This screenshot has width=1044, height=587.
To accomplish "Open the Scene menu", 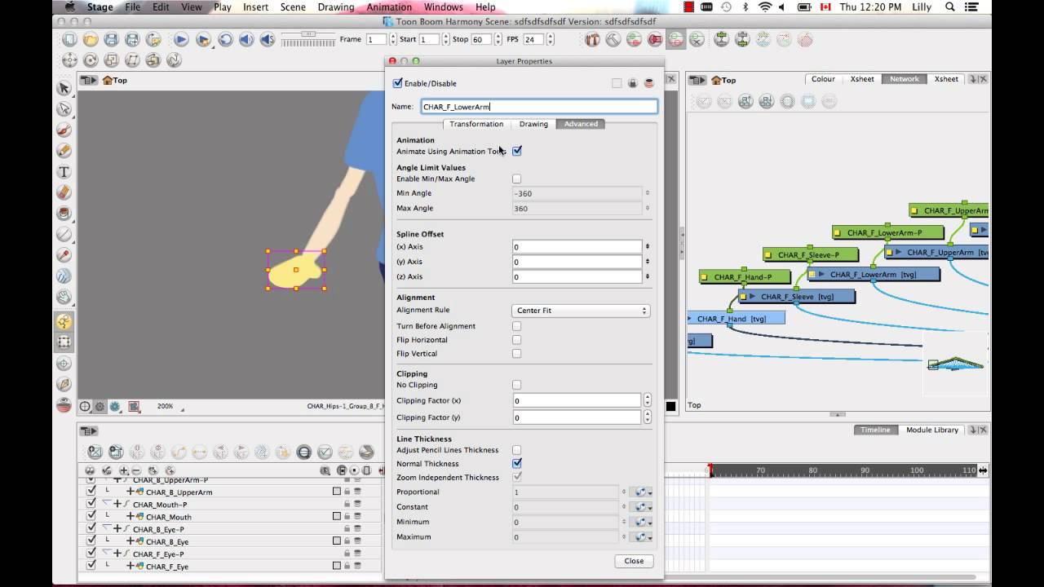I will (293, 7).
